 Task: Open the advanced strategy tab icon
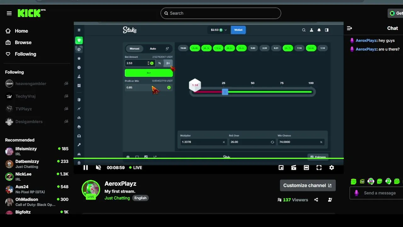167,49
